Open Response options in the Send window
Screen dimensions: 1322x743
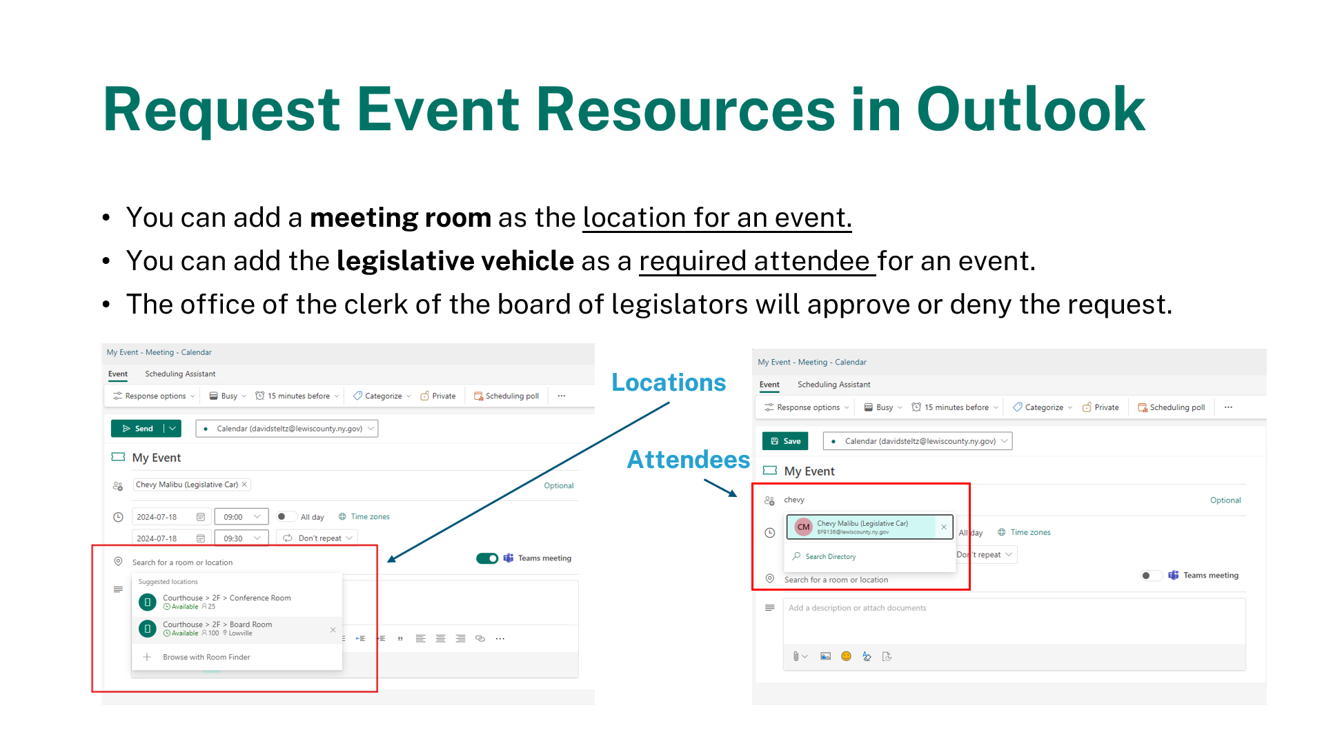pos(155,396)
